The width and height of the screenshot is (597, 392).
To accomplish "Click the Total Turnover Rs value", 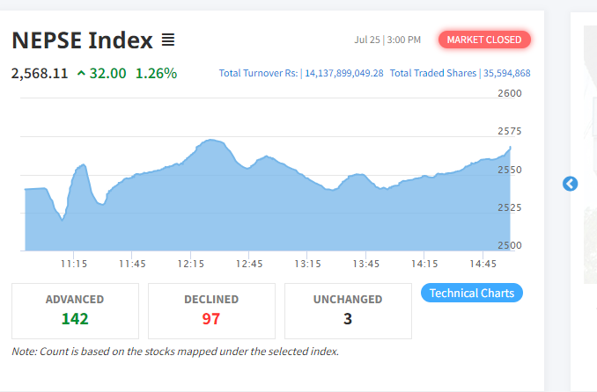I will [x=344, y=73].
